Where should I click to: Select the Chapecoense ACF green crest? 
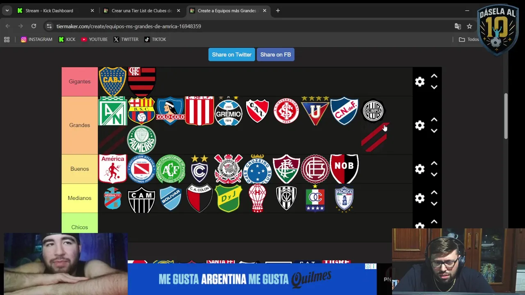(x=170, y=169)
